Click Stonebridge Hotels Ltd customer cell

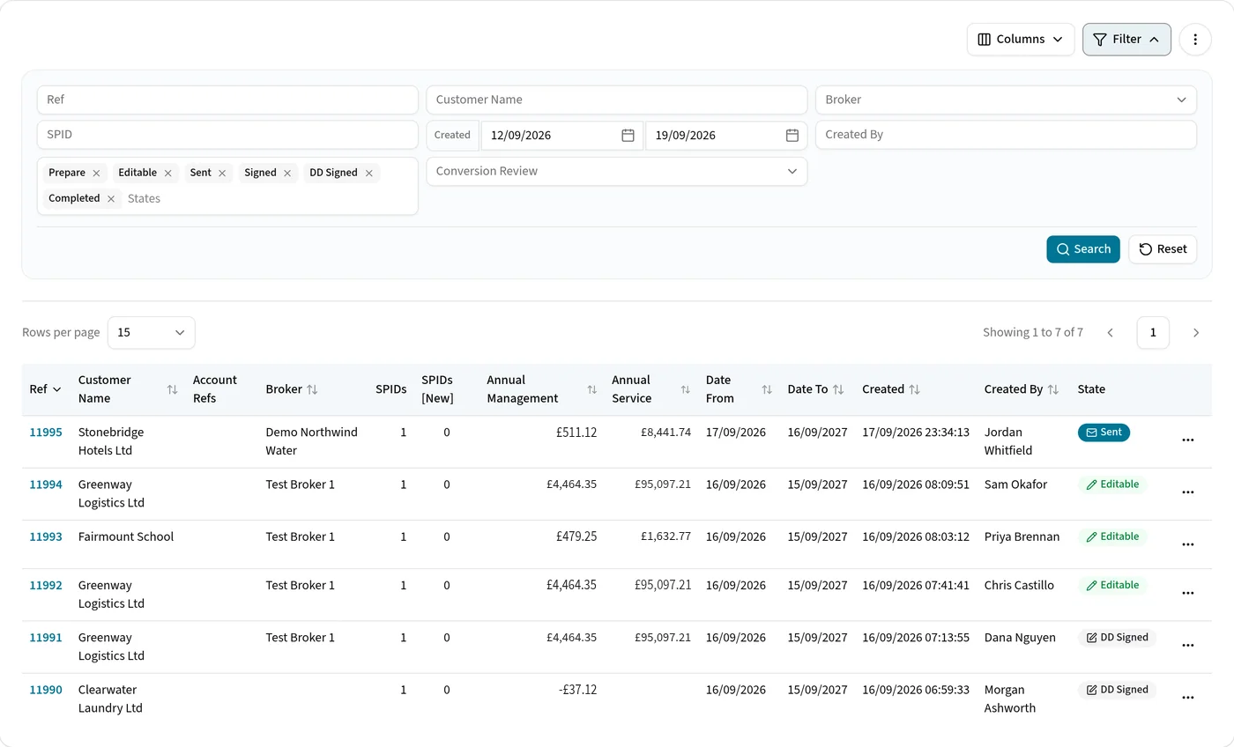[x=111, y=441]
